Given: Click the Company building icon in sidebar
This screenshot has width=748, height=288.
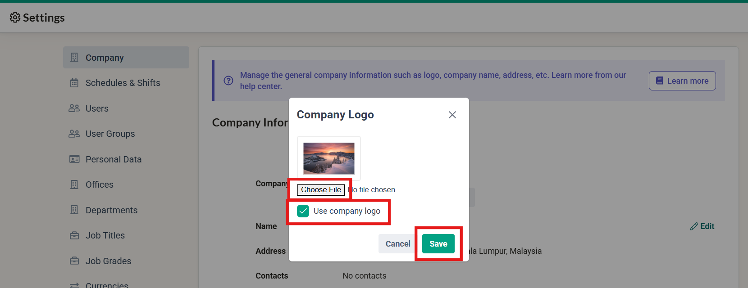Looking at the screenshot, I should tap(74, 58).
